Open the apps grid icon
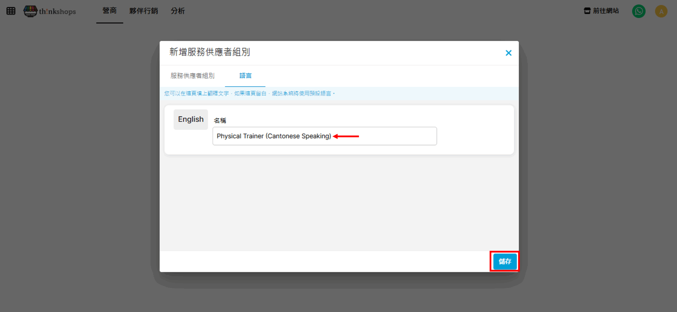Viewport: 677px width, 312px height. tap(11, 11)
